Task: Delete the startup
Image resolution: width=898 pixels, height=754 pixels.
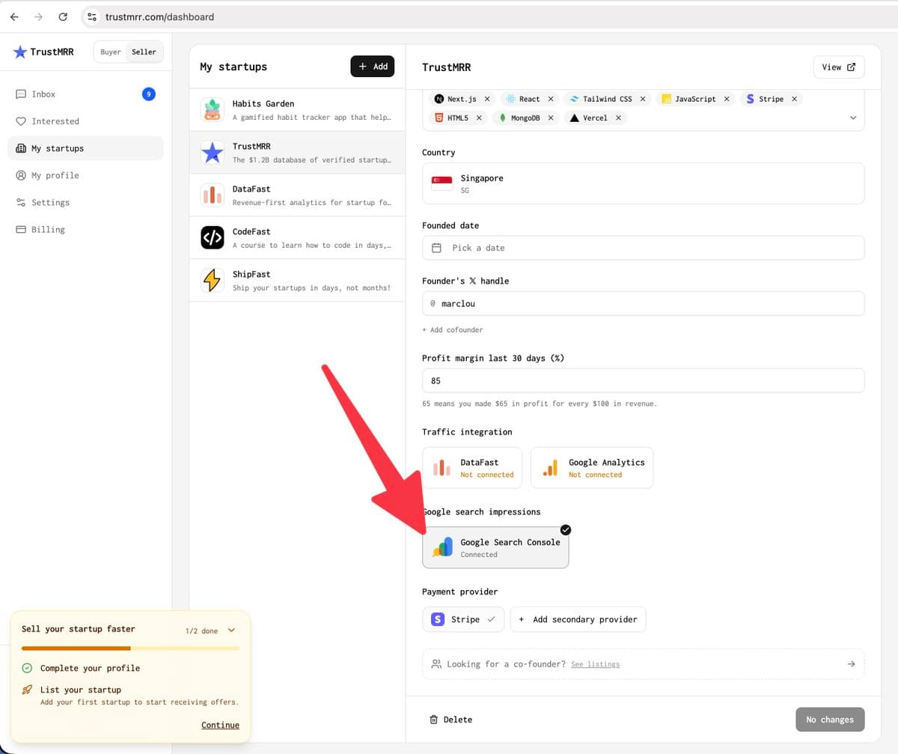Action: (450, 720)
